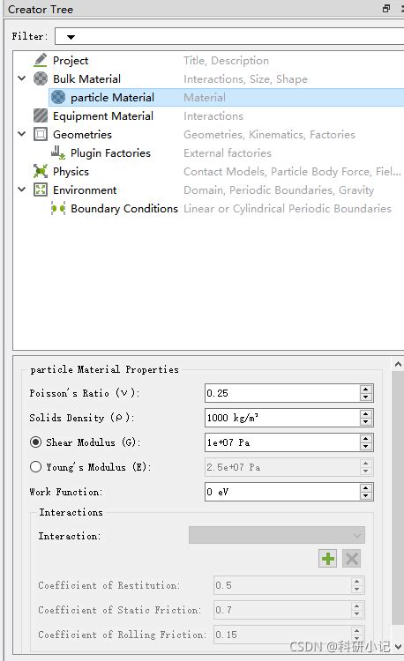Click the properties panel vertical scrollbar
Image resolution: width=404 pixels, height=661 pixels.
398,497
